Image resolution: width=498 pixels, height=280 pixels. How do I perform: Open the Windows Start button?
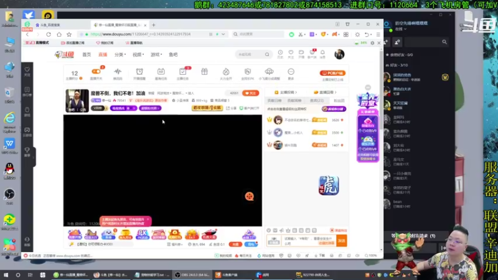pyautogui.click(x=6, y=275)
